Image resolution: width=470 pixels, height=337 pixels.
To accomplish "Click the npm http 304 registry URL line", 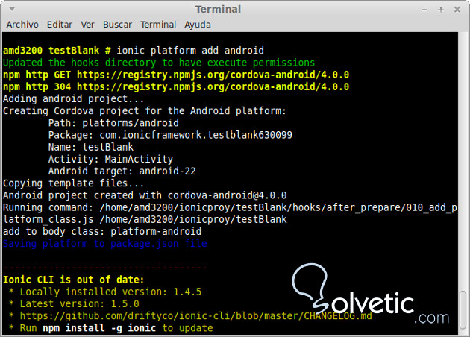I will [x=176, y=87].
